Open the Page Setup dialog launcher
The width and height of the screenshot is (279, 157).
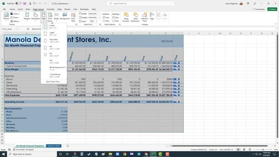click(76, 24)
